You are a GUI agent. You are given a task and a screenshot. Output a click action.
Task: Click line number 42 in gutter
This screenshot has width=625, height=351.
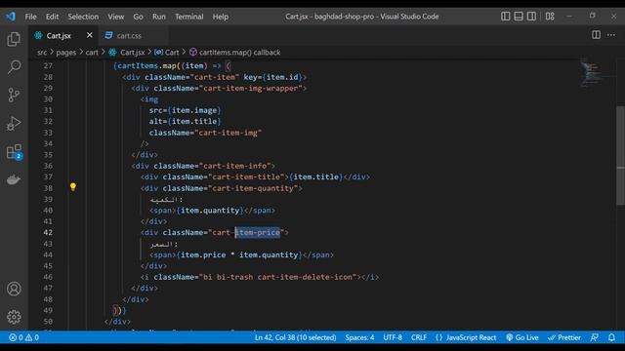coord(48,232)
